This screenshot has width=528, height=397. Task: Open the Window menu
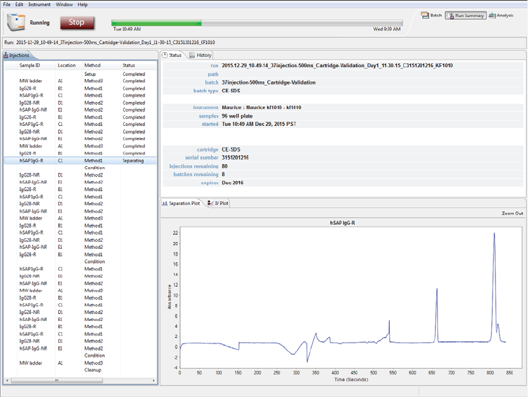pos(64,4)
